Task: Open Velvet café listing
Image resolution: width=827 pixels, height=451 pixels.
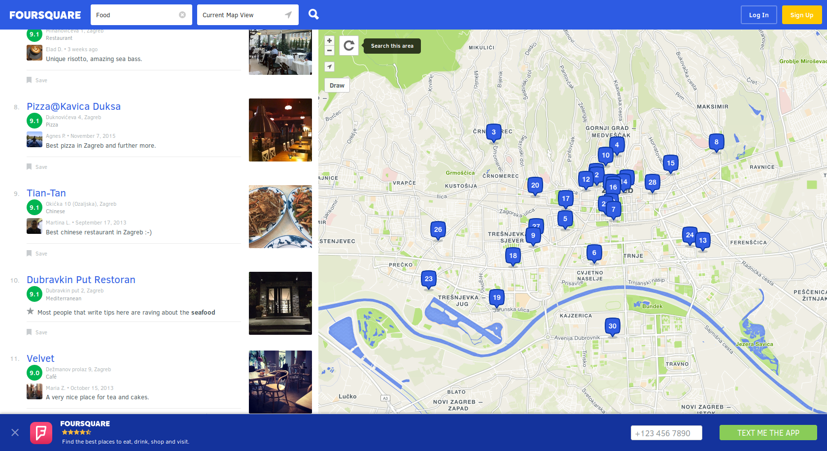Action: tap(40, 358)
